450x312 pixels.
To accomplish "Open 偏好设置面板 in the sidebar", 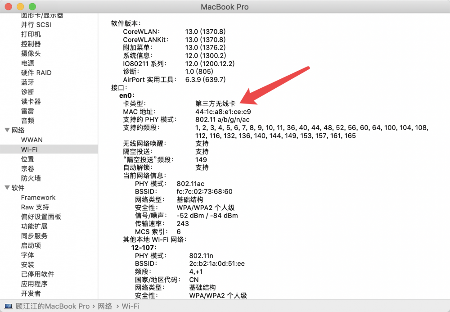I will click(41, 217).
